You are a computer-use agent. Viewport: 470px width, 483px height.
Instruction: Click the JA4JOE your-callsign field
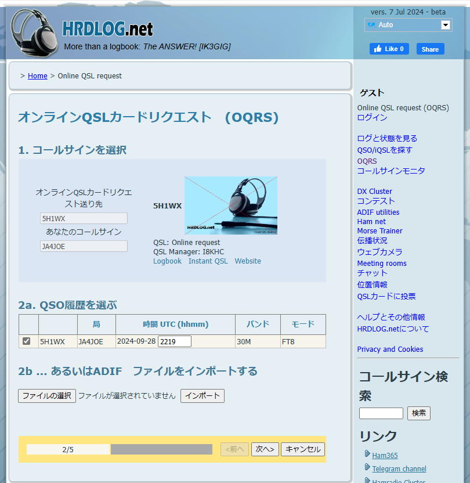point(84,246)
